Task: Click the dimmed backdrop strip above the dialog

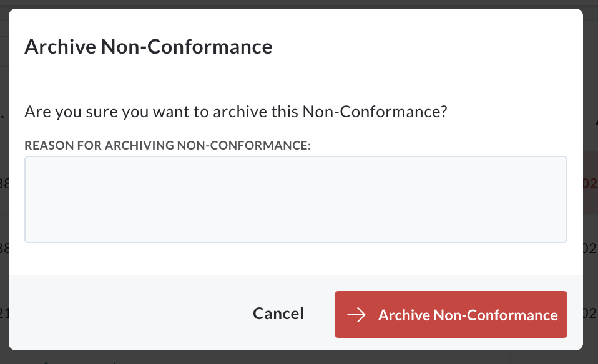Action: click(x=299, y=4)
